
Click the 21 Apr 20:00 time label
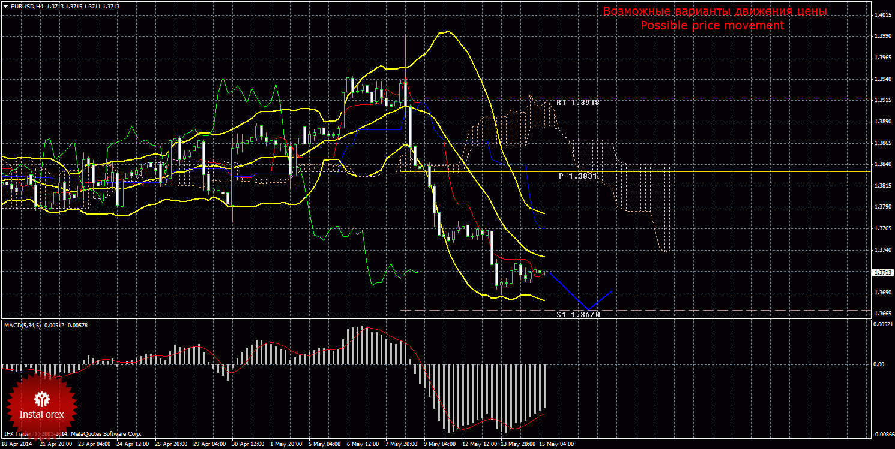[x=55, y=444]
